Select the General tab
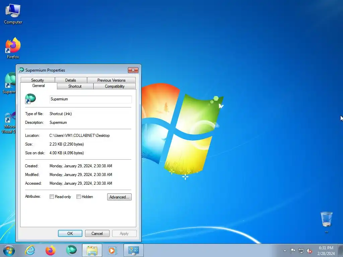Viewport: 343px width, 257px height. click(x=39, y=86)
